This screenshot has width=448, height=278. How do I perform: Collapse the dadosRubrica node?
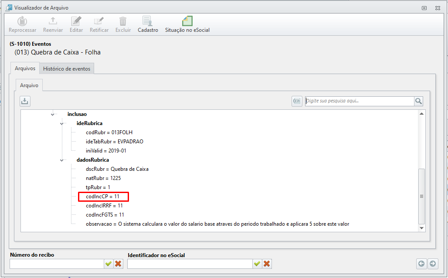pos(62,160)
